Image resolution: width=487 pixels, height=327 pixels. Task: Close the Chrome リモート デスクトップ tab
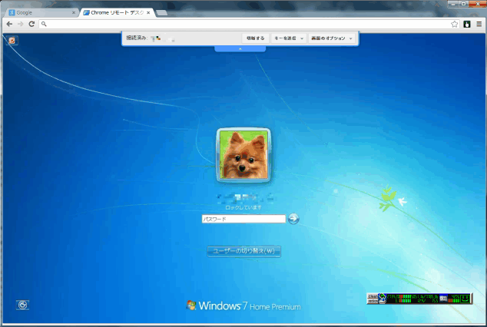(x=148, y=13)
